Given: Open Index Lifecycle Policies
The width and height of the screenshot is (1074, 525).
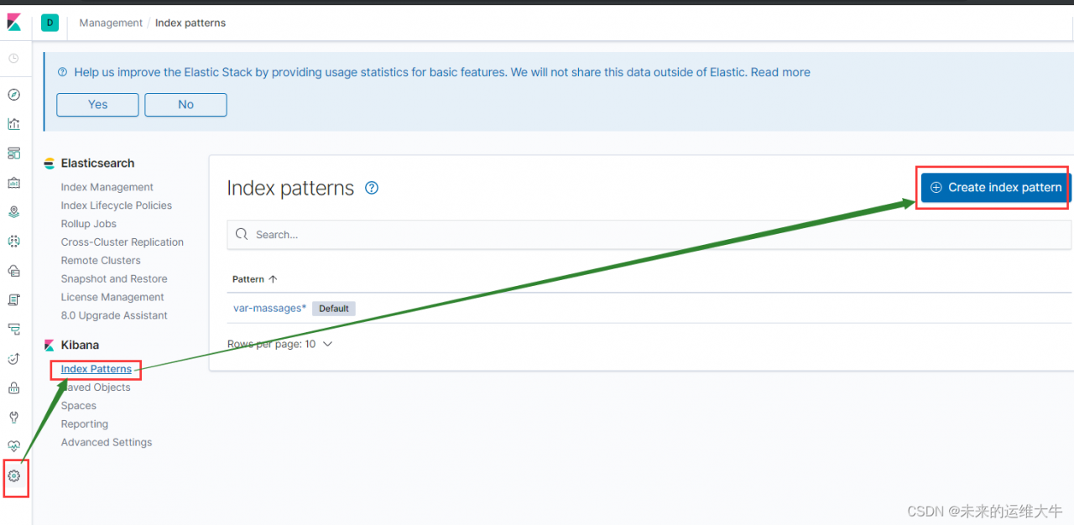Looking at the screenshot, I should point(116,205).
